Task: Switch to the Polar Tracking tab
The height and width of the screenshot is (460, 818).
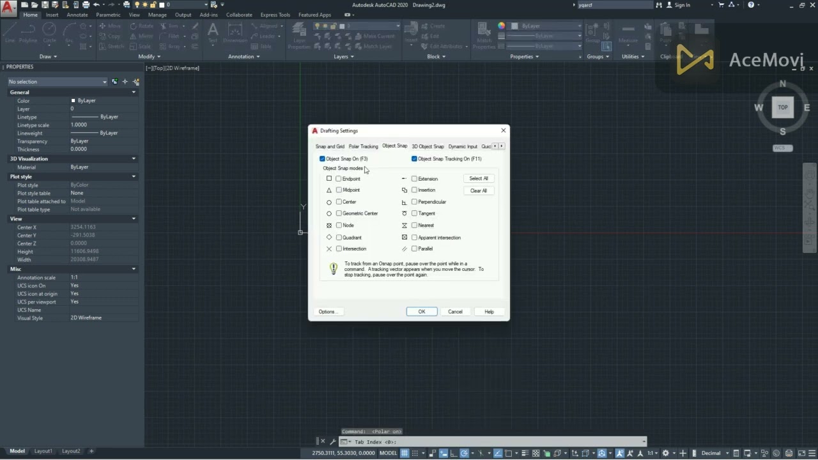Action: [363, 146]
